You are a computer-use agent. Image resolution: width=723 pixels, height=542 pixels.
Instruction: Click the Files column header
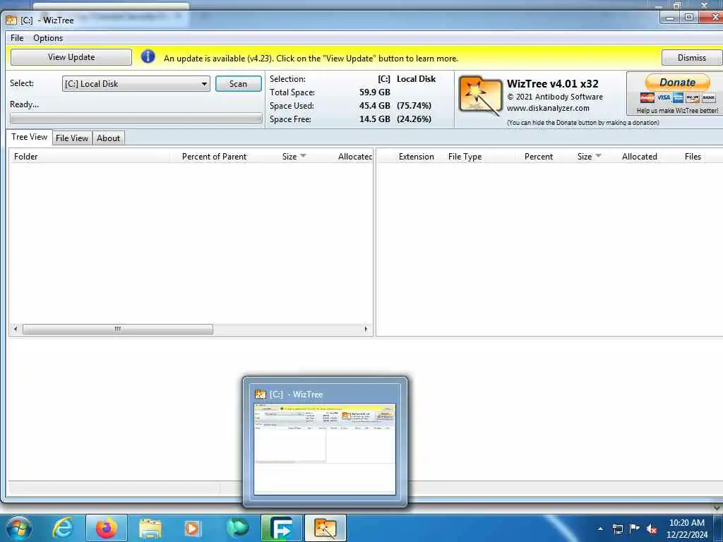point(693,156)
